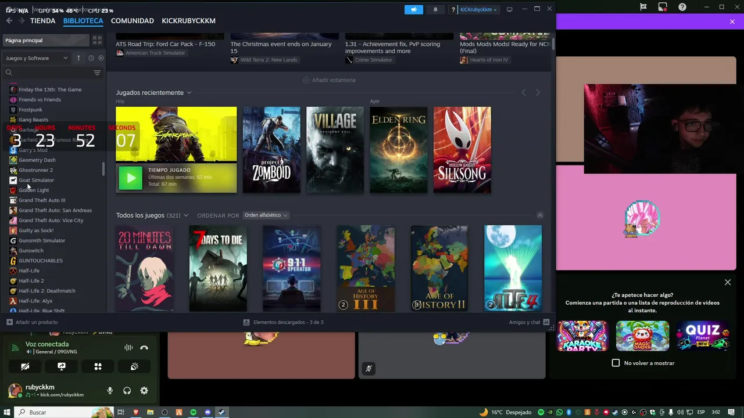Launch Quiz Planet activity
The image size is (744, 418).
pyautogui.click(x=703, y=336)
